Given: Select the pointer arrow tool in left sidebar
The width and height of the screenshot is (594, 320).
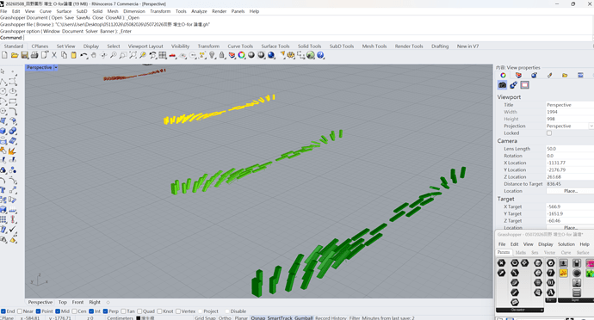Looking at the screenshot, I should tap(3, 71).
